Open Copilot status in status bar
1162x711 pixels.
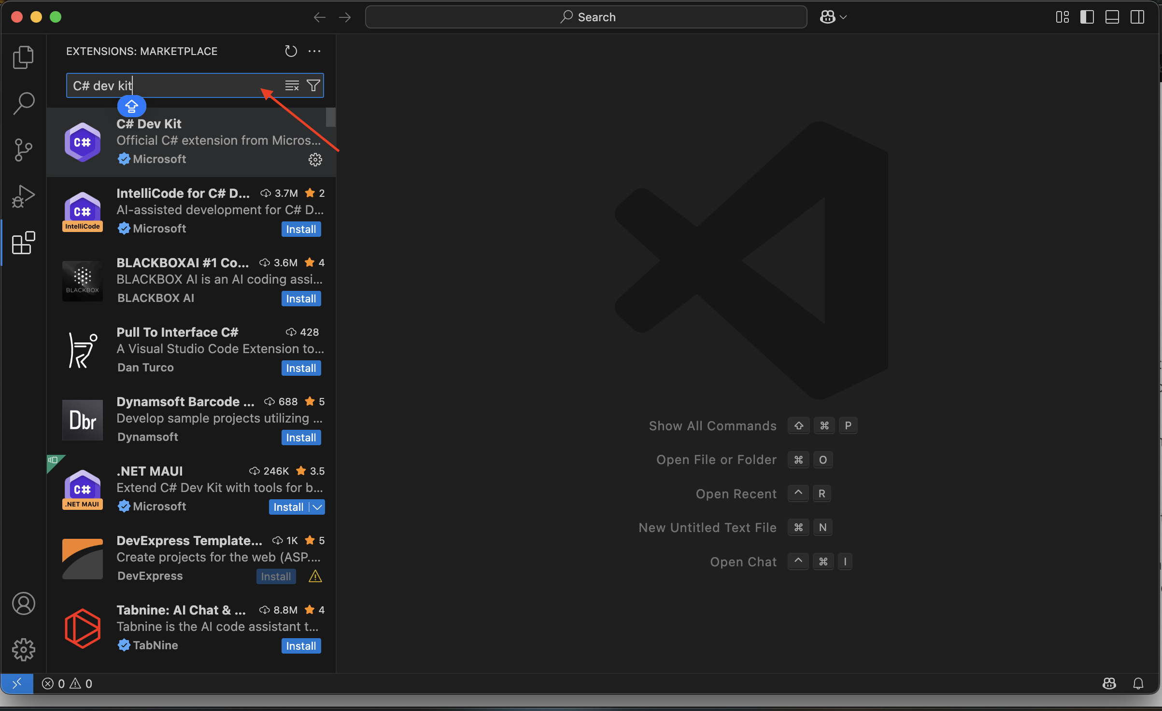pos(1109,684)
